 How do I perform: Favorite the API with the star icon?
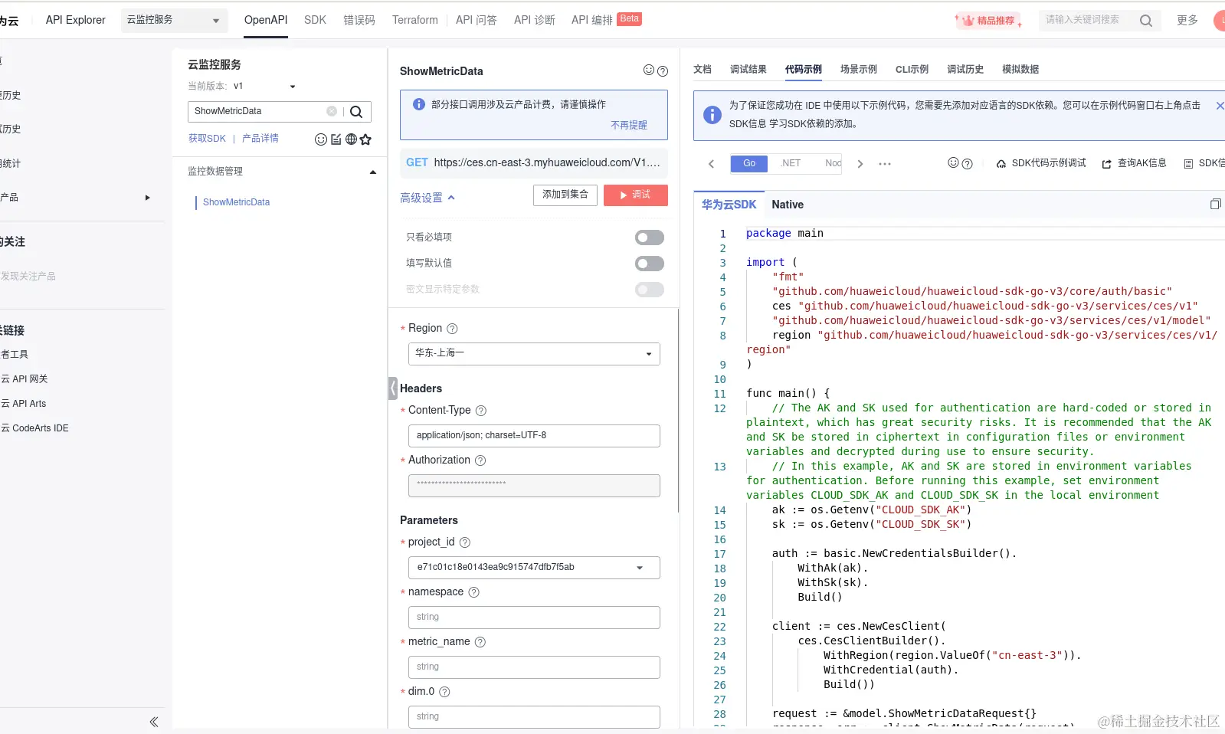pyautogui.click(x=365, y=139)
